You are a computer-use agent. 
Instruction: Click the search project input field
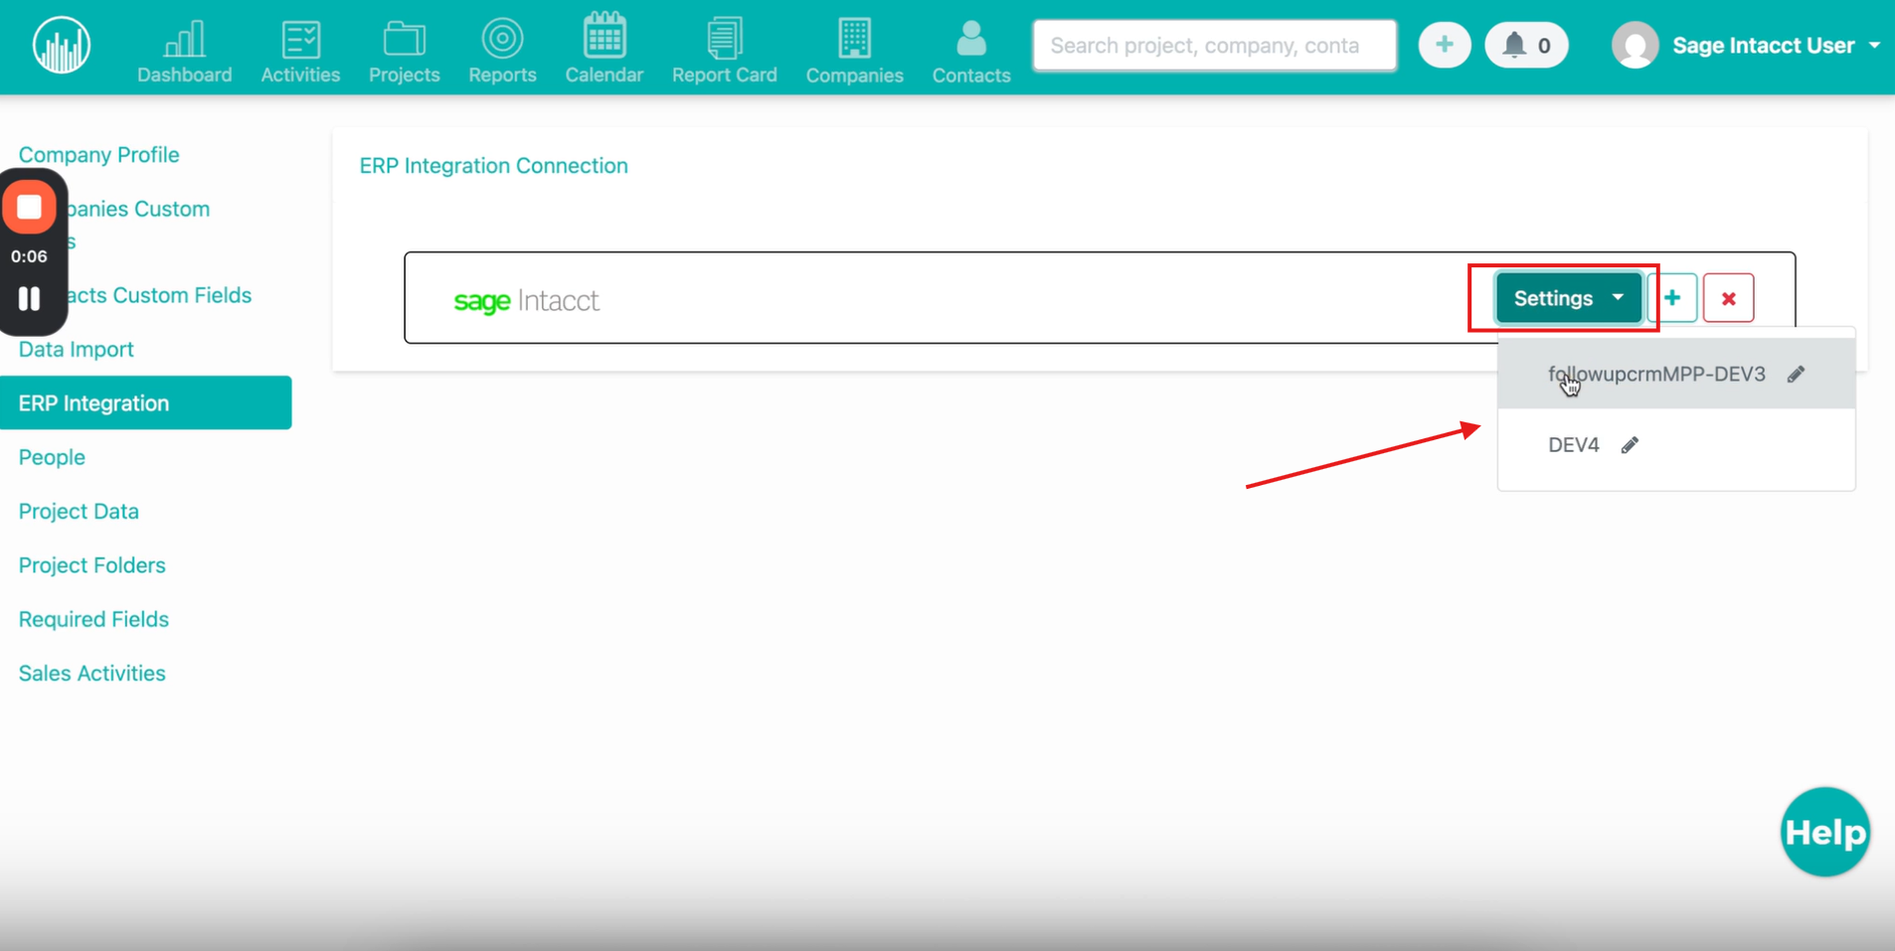[1214, 46]
